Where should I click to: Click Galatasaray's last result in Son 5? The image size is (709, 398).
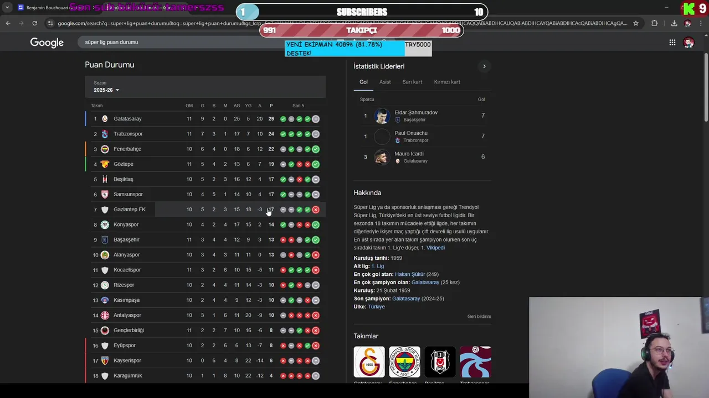click(x=316, y=119)
